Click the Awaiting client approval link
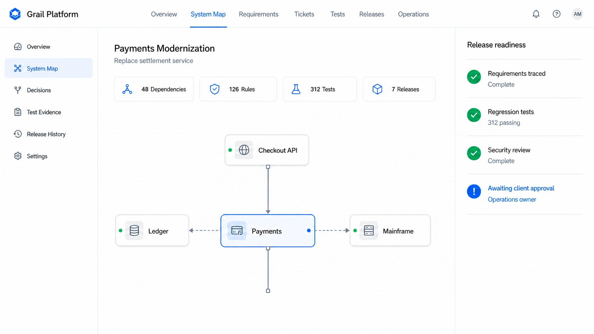 point(521,188)
